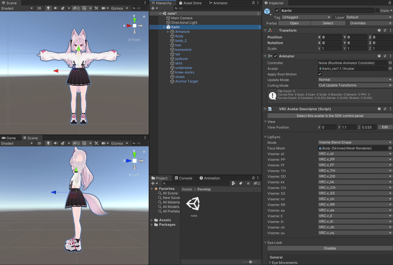Open Shaded draw mode dropdown in top Scene
Image resolution: width=393 pixels, height=265 pixels.
[x=17, y=8]
